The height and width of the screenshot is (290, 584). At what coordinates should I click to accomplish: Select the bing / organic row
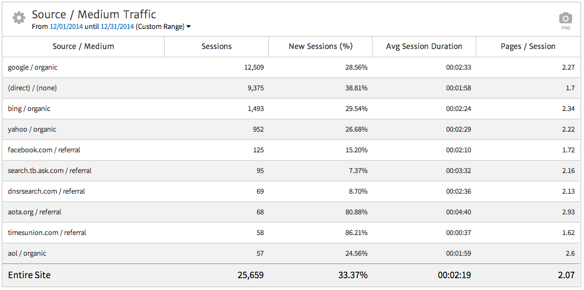point(29,109)
